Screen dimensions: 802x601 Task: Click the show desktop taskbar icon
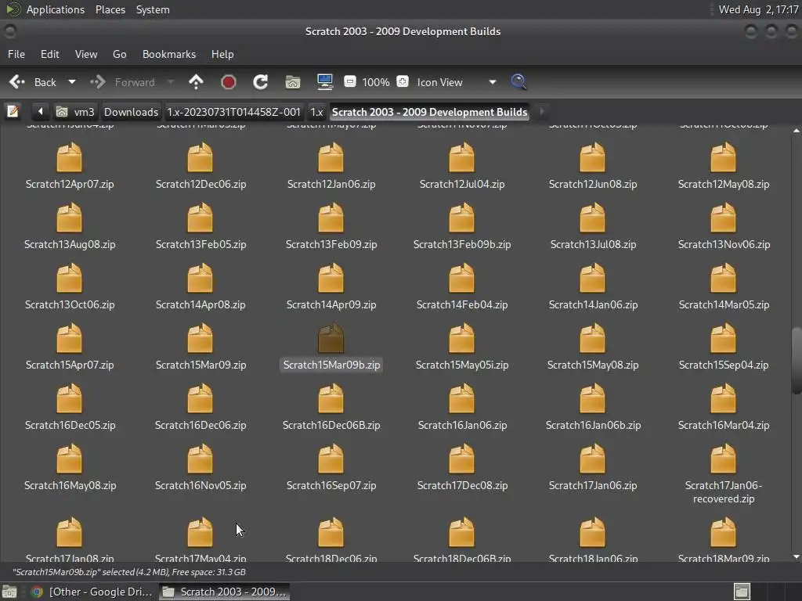(x=9, y=592)
